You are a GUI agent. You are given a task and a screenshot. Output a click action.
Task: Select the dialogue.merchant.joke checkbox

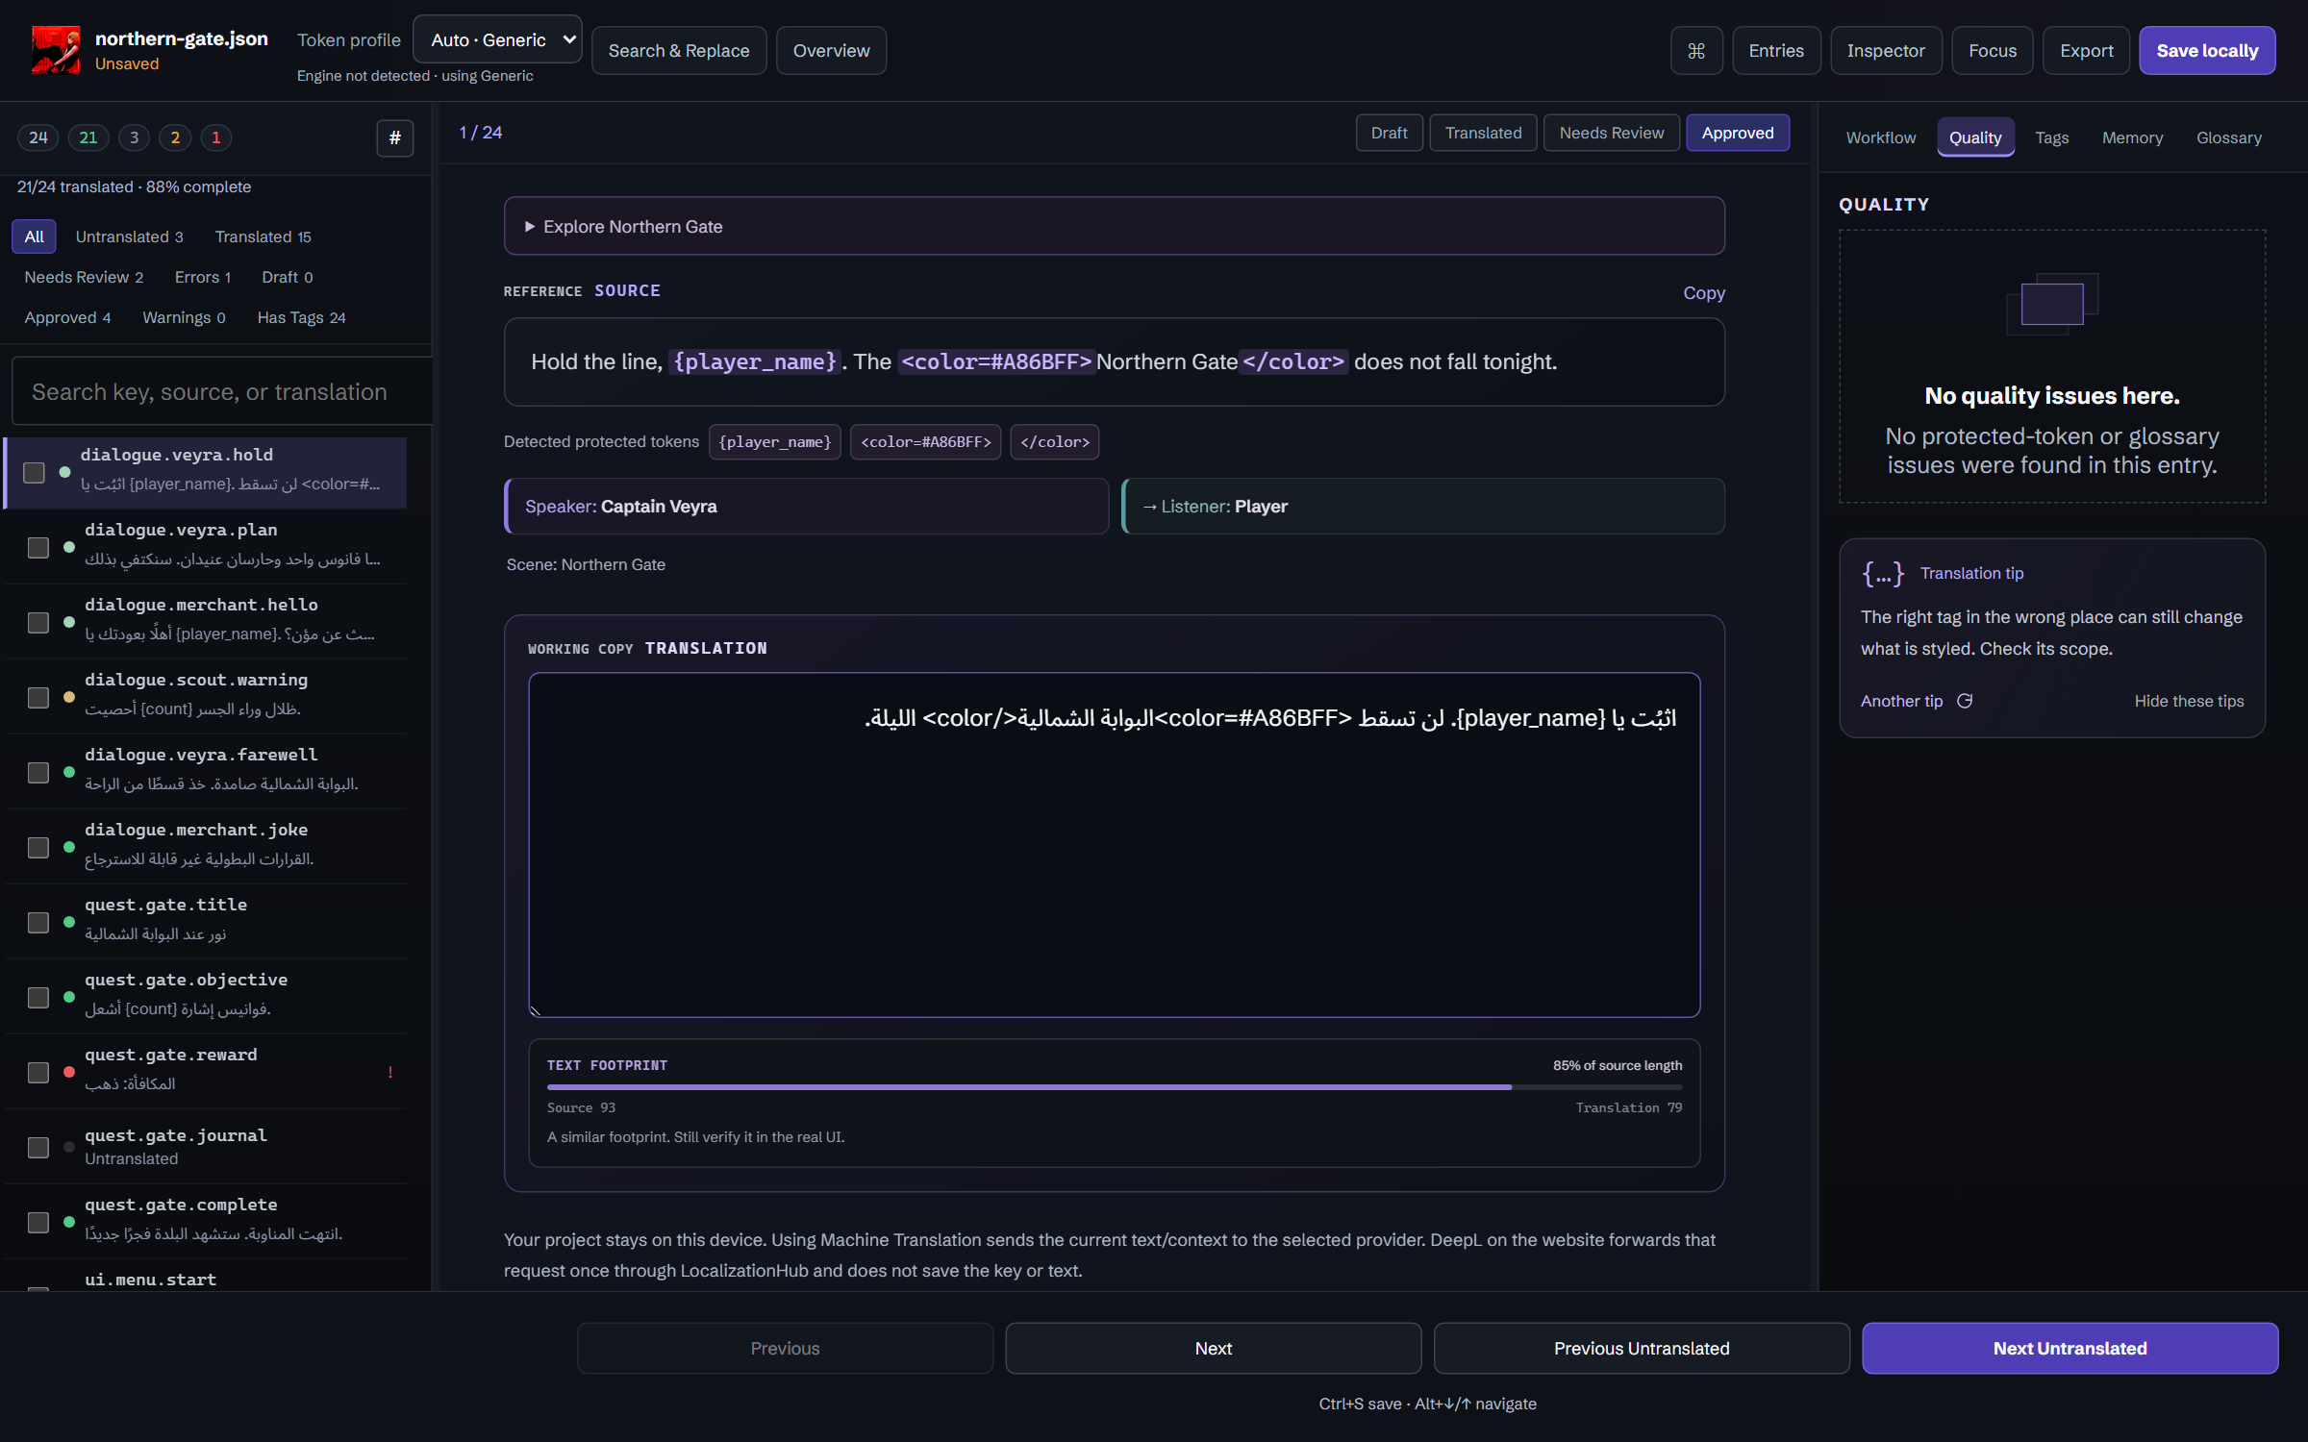tap(38, 847)
